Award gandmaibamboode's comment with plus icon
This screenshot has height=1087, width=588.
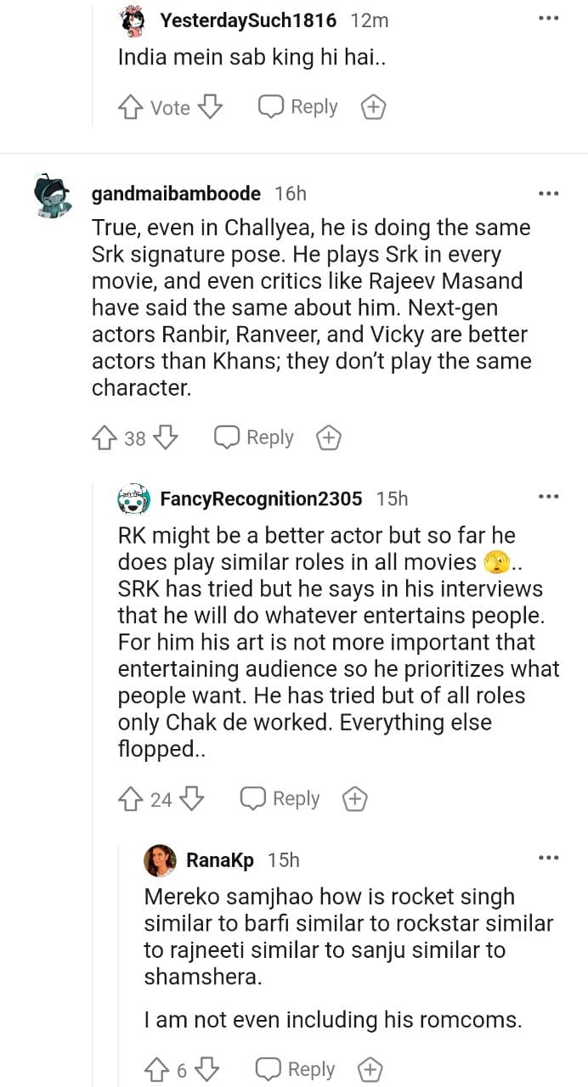pyautogui.click(x=329, y=438)
